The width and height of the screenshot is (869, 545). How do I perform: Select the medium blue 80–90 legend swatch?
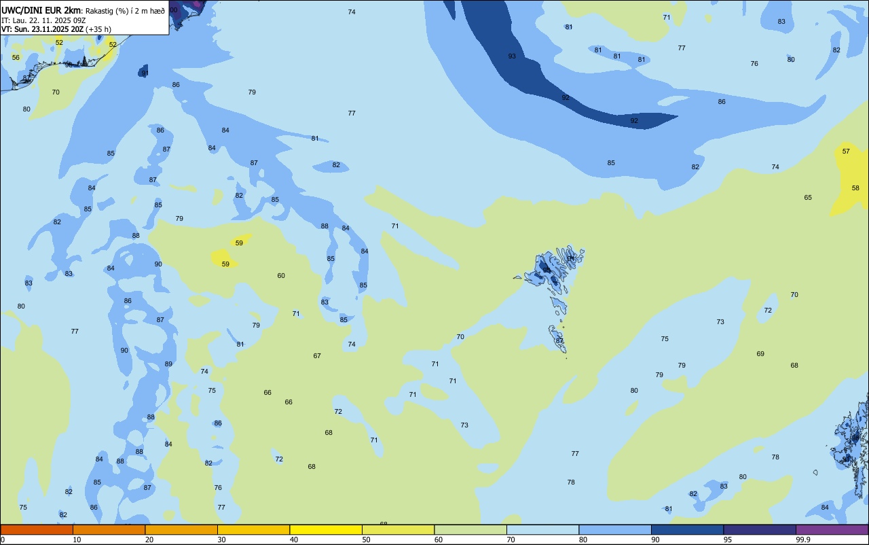pyautogui.click(x=615, y=529)
